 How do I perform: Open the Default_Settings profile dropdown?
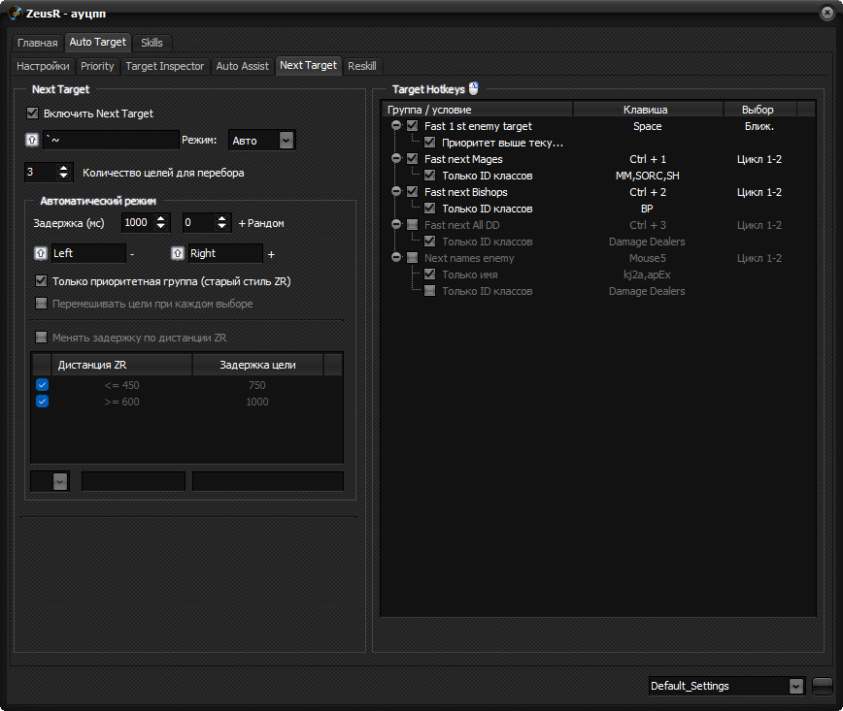(796, 686)
